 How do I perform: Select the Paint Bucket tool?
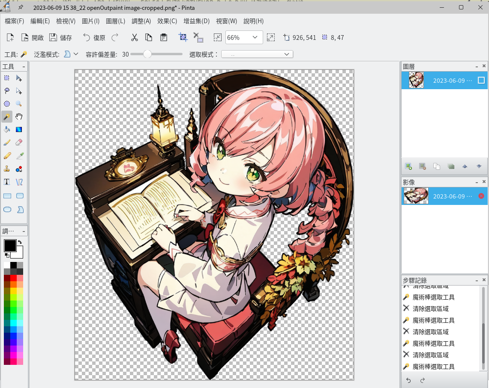(7, 129)
